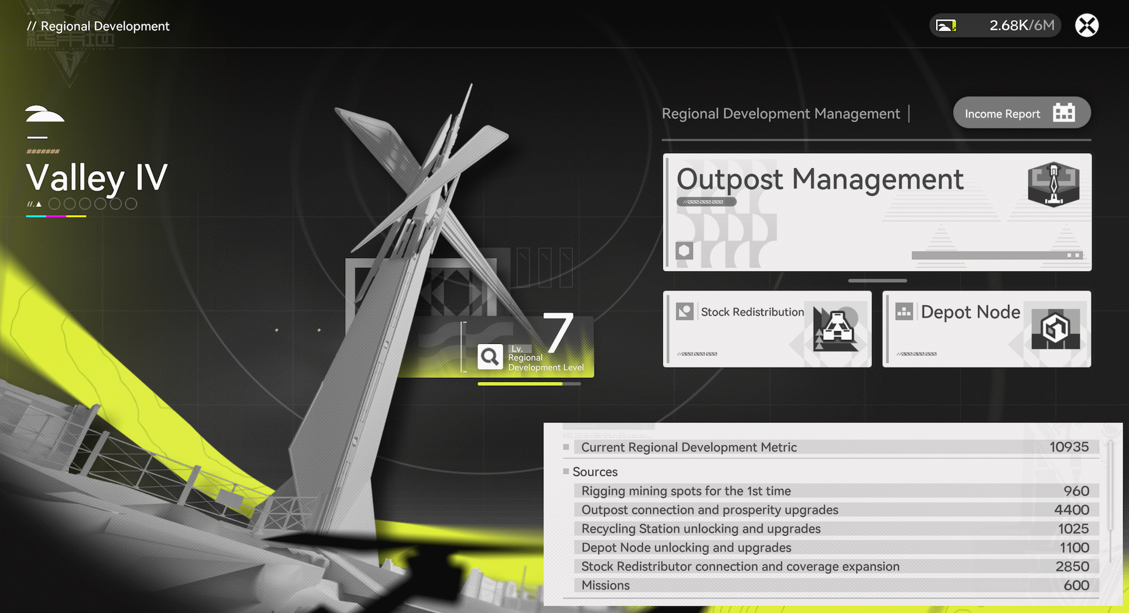This screenshot has width=1129, height=613.
Task: Click the Regional Development Level progress bar
Action: coord(529,384)
